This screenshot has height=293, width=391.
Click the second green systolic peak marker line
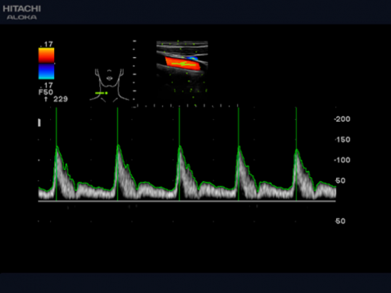tap(118, 154)
